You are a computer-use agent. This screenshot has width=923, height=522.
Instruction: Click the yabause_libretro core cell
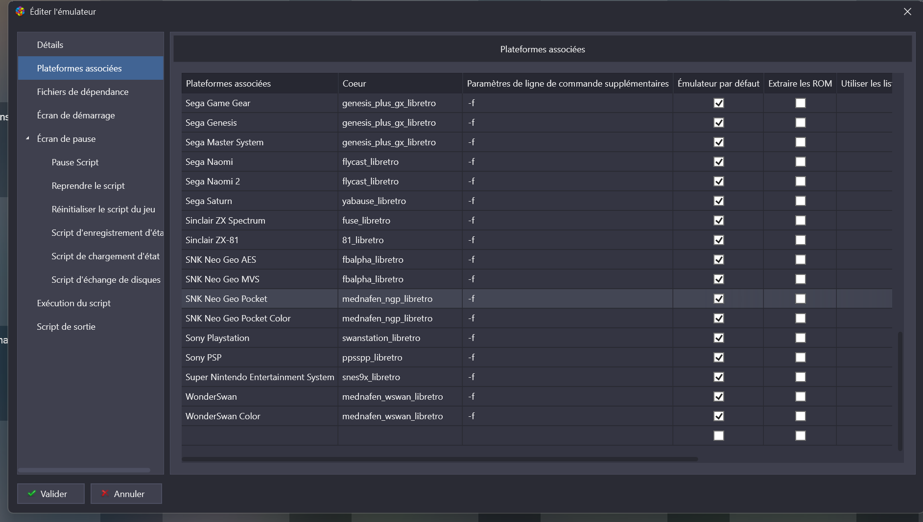[400, 201]
